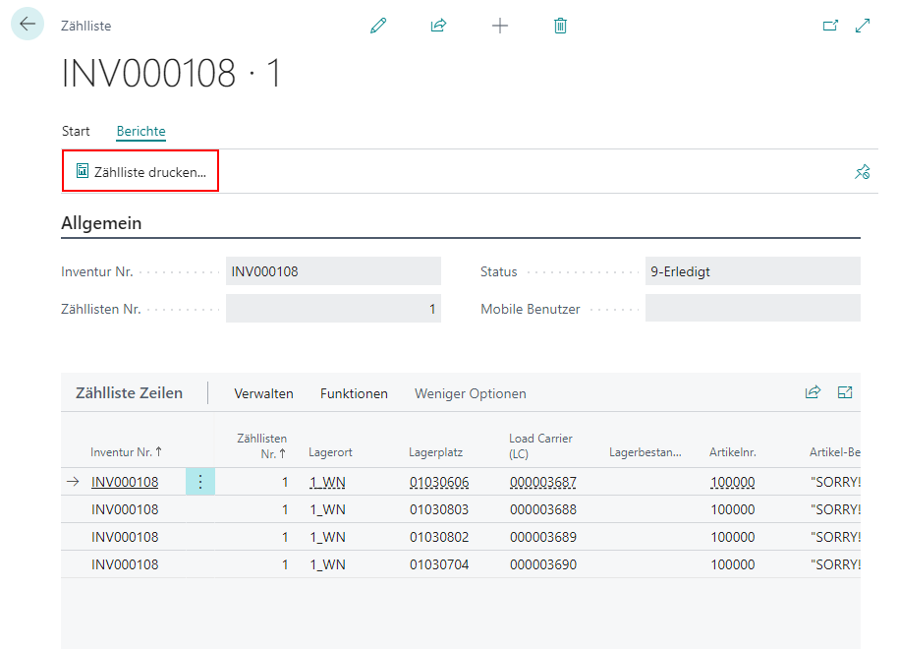898x649 pixels.
Task: Share the Zählliste Zeilen list icon
Action: (x=813, y=392)
